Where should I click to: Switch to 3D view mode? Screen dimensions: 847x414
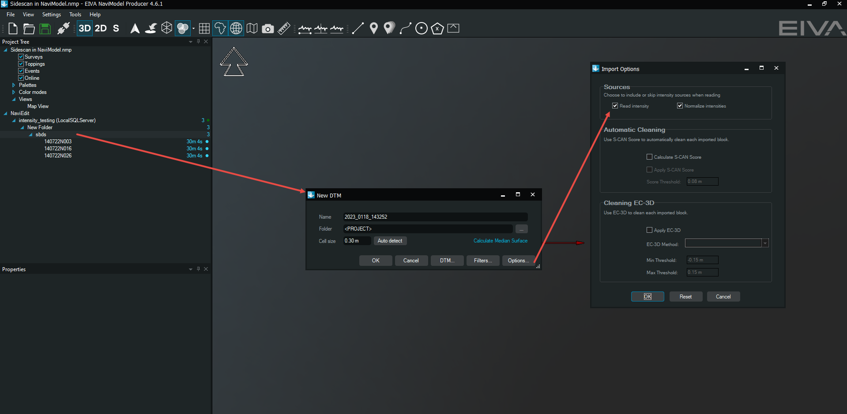(85, 29)
